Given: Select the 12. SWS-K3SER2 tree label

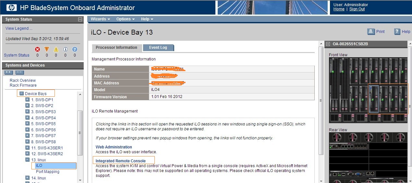Looking at the screenshot, I should tap(47, 154).
